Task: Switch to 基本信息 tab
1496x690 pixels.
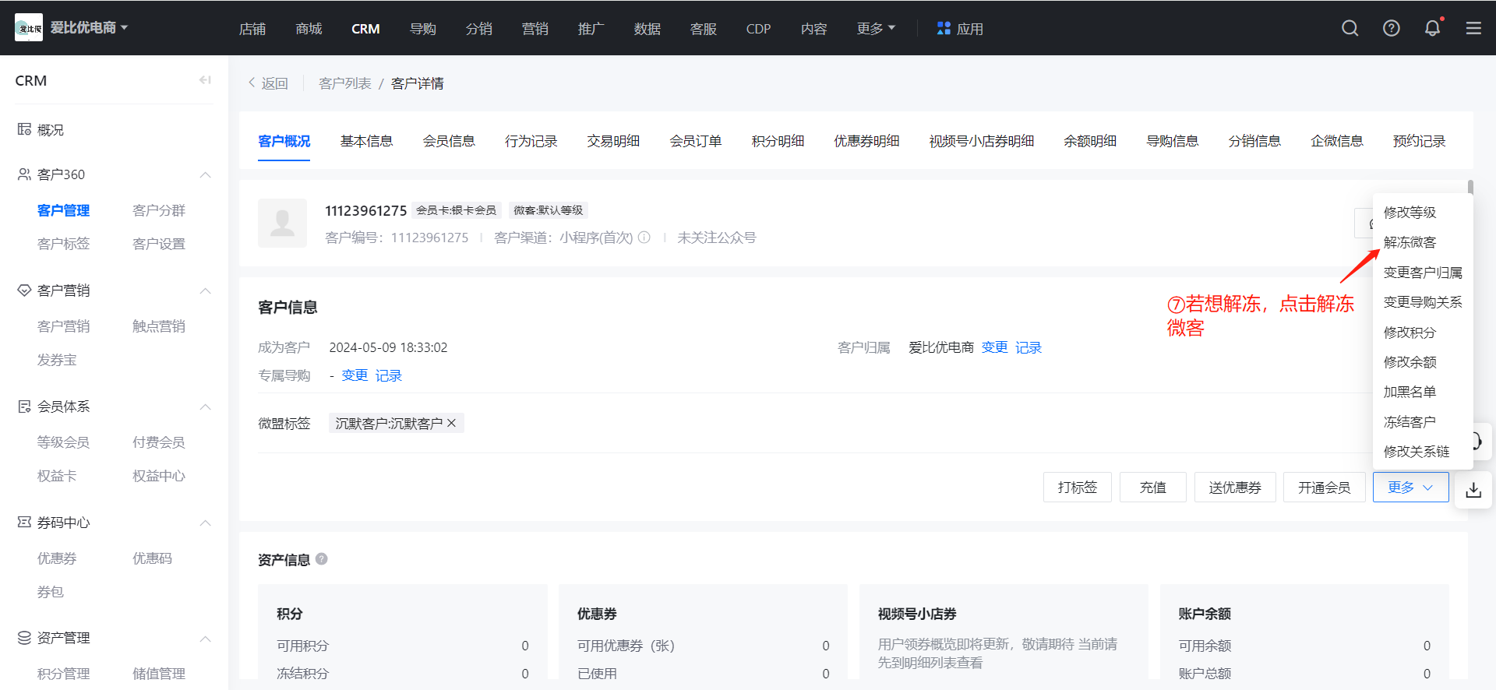Action: coord(366,141)
